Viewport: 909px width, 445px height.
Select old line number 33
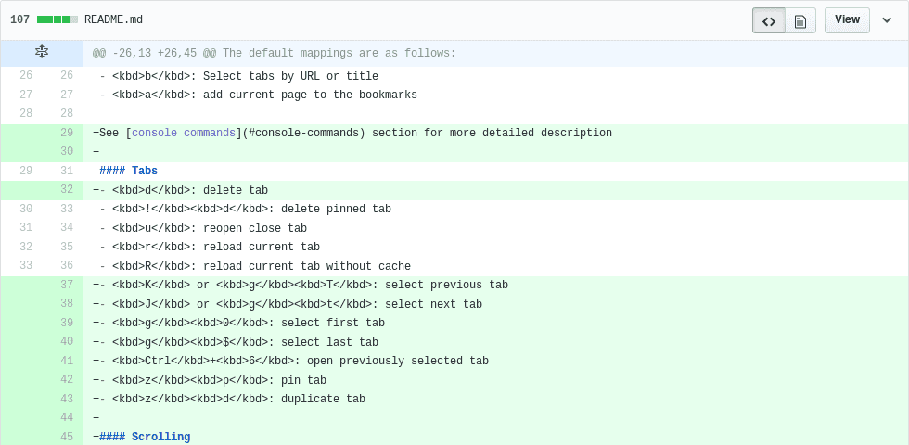pos(26,265)
